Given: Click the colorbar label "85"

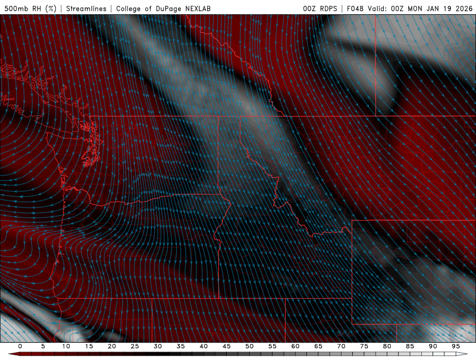Looking at the screenshot, I should 410,346.
